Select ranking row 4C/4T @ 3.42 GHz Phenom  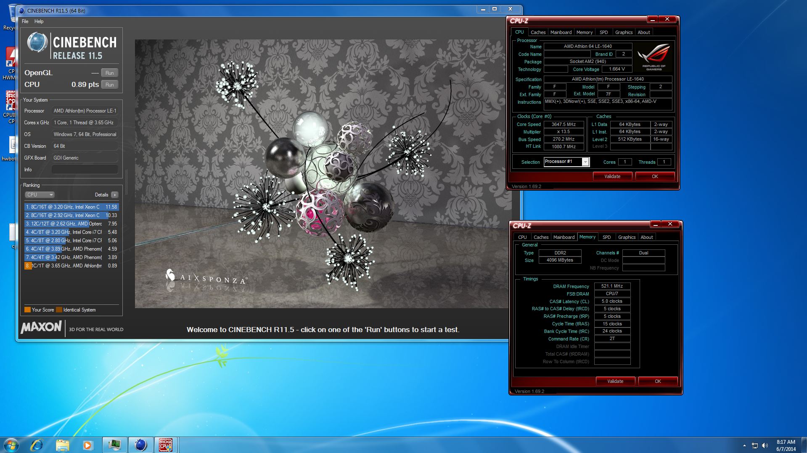tap(71, 257)
